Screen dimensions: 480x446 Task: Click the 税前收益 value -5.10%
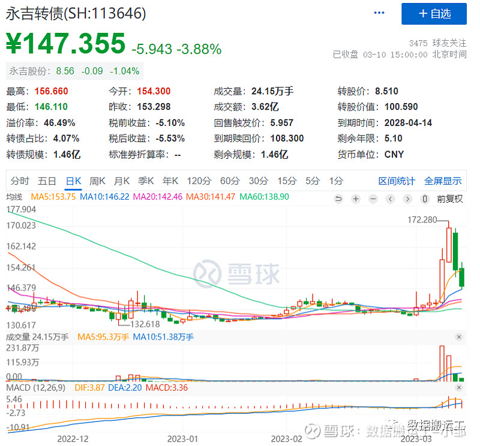click(x=170, y=123)
